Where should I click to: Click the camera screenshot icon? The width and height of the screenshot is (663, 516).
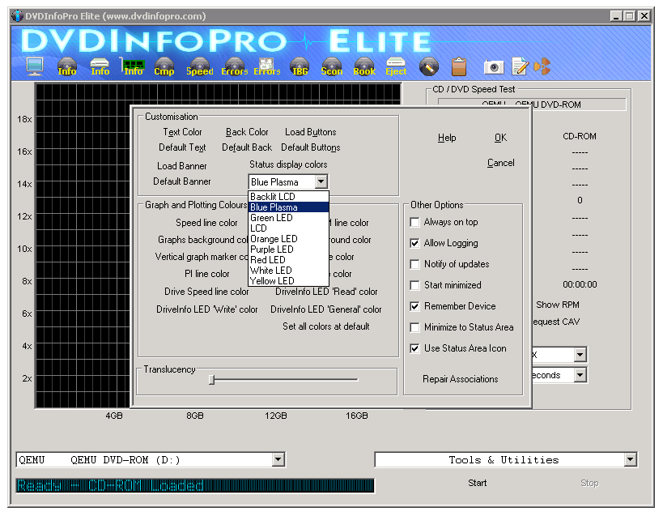tap(494, 66)
